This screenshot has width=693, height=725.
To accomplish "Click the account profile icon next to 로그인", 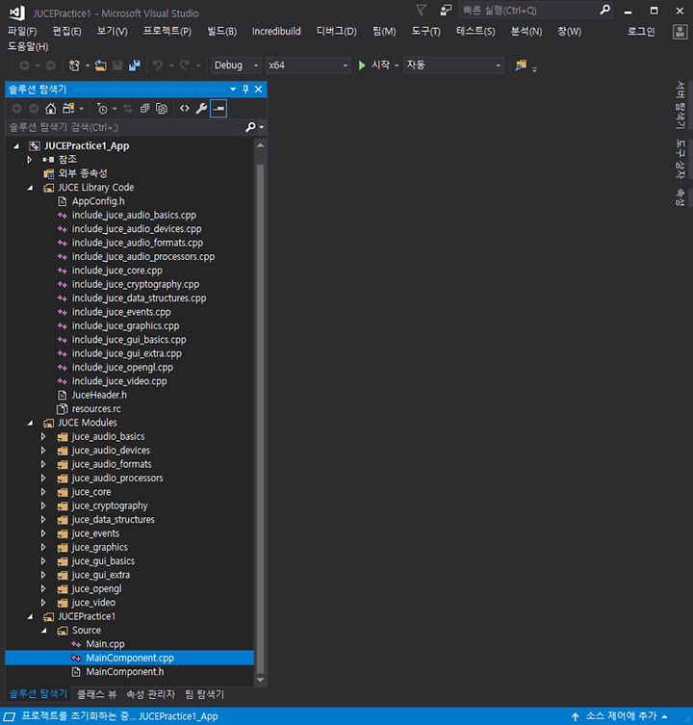I will [x=680, y=32].
